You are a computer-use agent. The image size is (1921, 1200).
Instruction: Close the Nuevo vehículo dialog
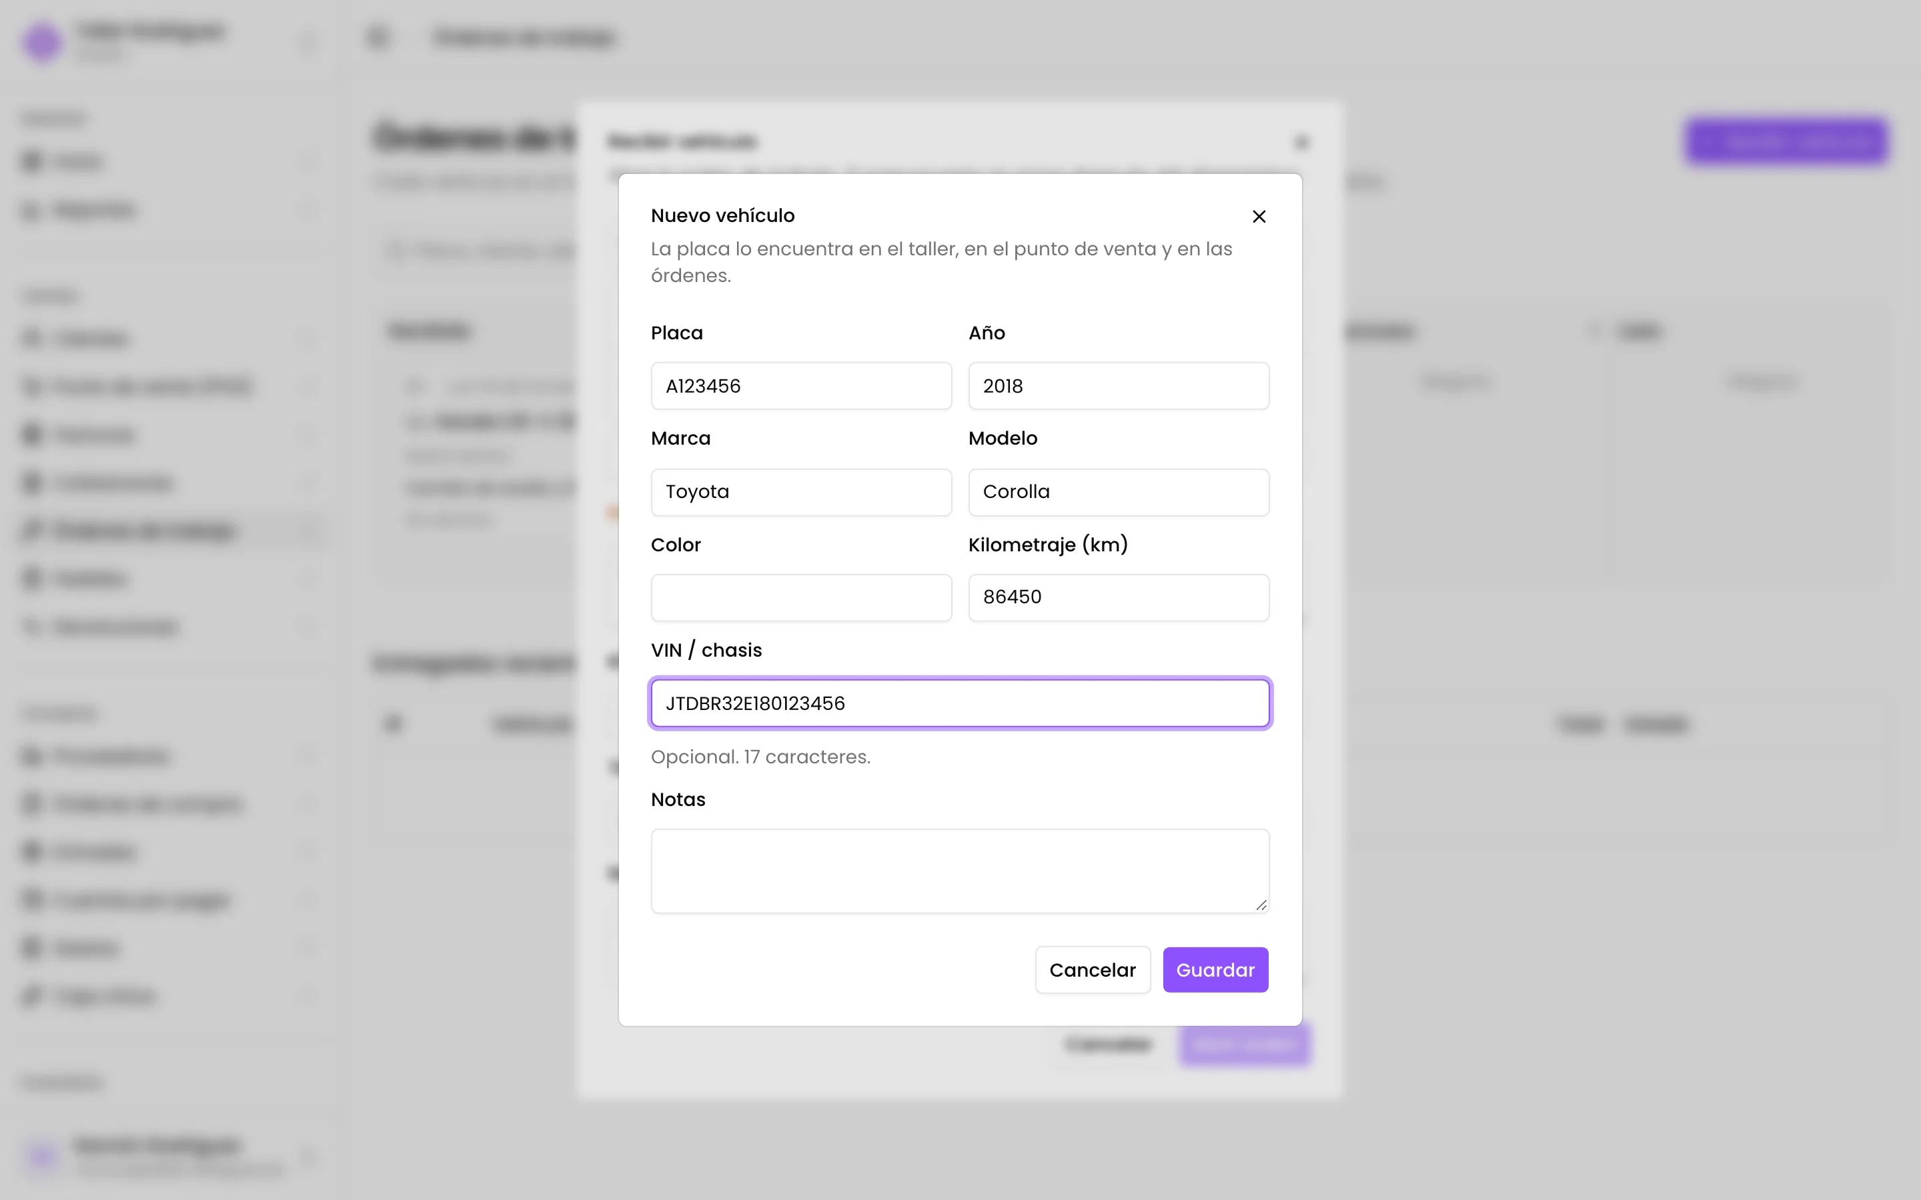click(x=1258, y=217)
